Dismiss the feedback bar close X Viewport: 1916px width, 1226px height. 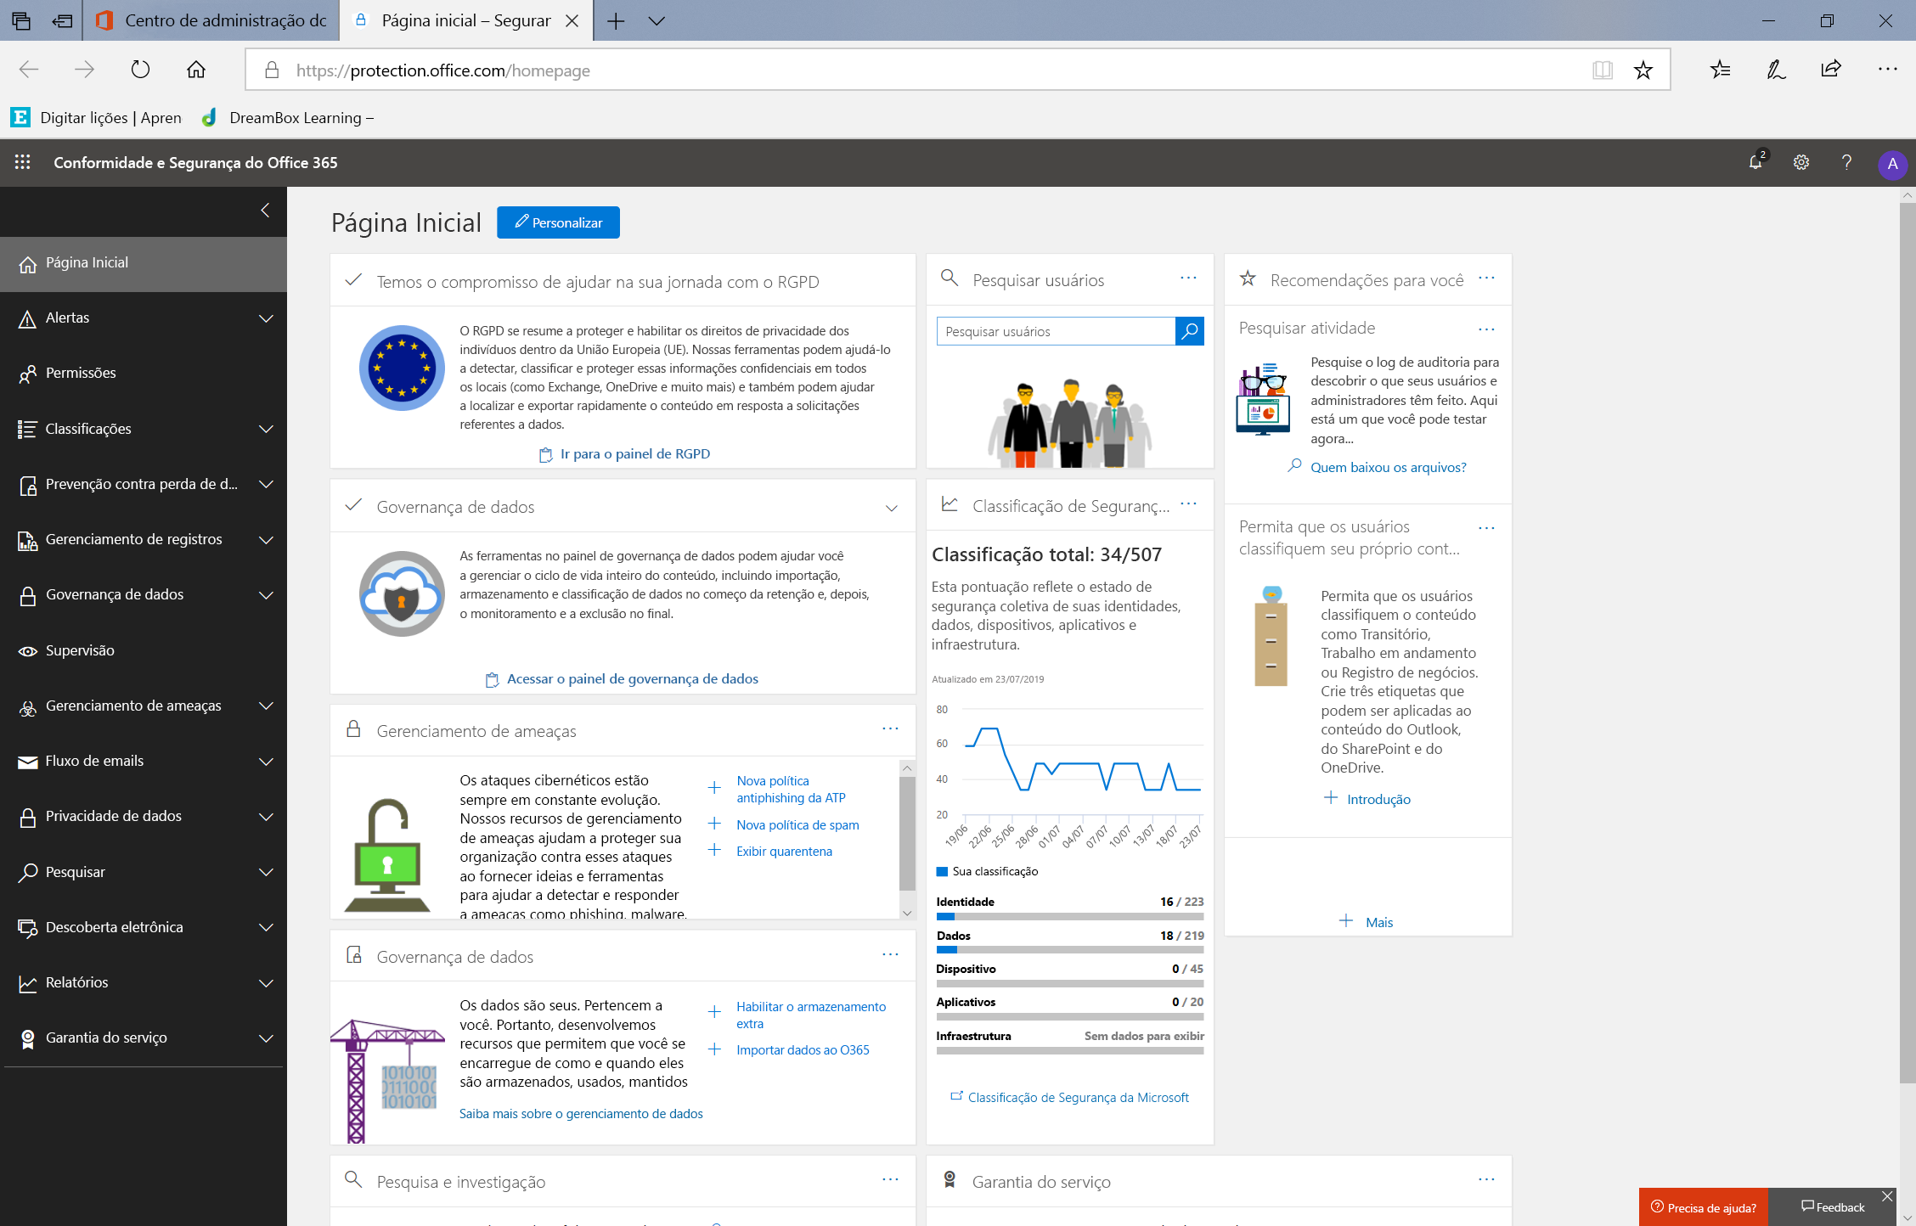point(1887,1196)
